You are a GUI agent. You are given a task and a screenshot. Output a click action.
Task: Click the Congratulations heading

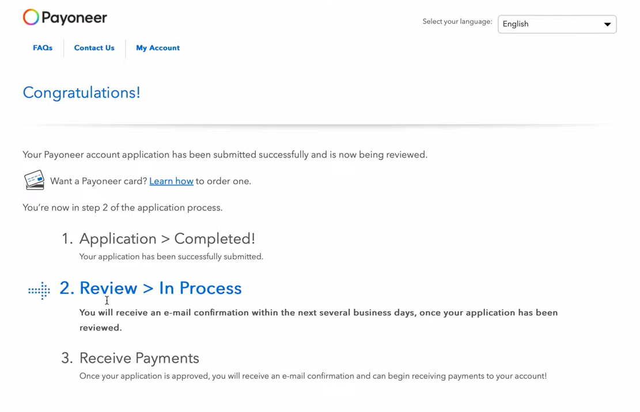click(81, 92)
